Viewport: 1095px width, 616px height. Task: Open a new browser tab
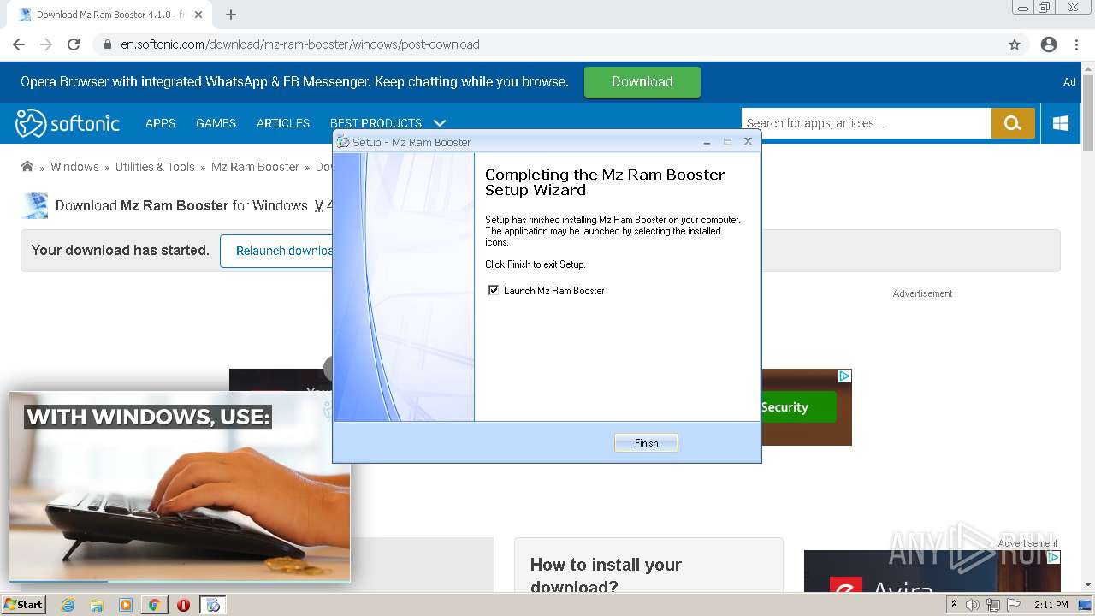click(231, 15)
